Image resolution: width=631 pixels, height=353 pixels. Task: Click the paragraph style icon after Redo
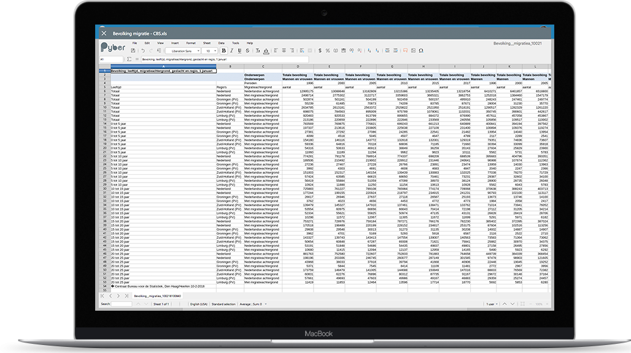[x=159, y=51]
